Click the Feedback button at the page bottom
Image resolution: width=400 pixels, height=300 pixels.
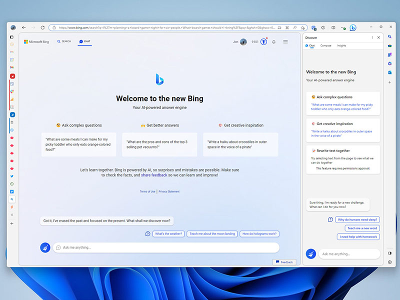[x=284, y=262]
